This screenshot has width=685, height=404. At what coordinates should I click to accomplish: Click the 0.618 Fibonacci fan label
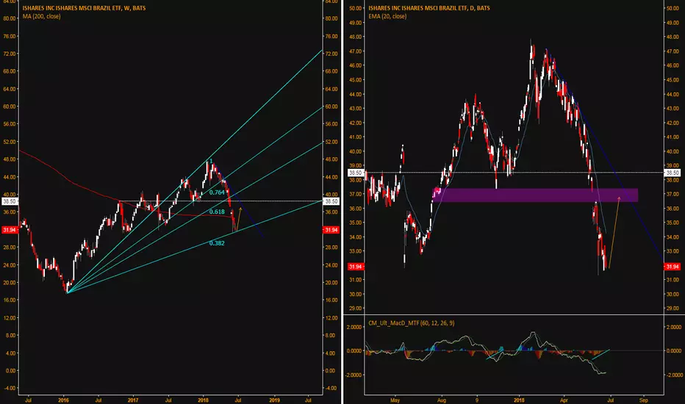217,212
